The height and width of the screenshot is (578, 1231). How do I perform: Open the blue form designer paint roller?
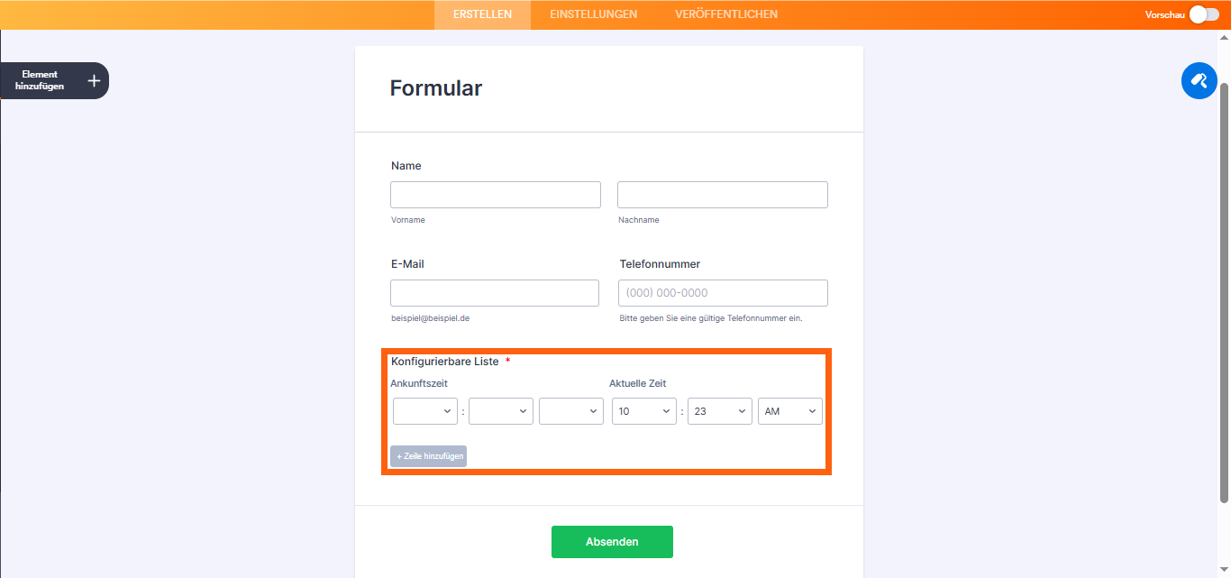coord(1199,80)
